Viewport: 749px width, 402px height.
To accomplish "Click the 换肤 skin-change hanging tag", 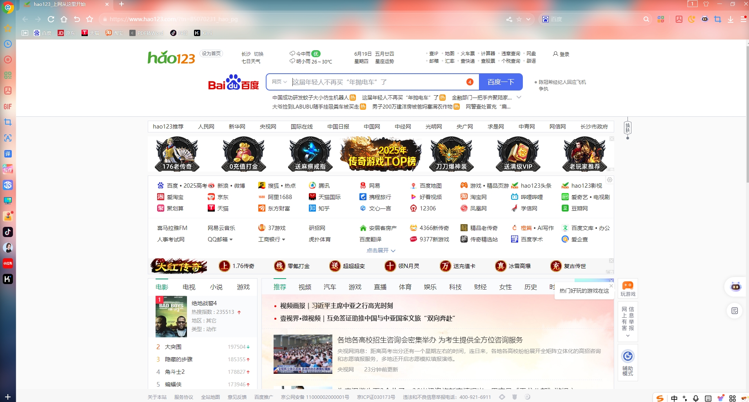I will [x=627, y=128].
